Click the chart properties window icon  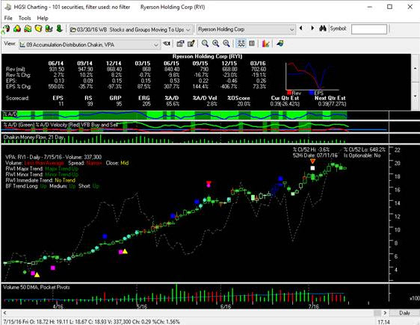click(180, 43)
